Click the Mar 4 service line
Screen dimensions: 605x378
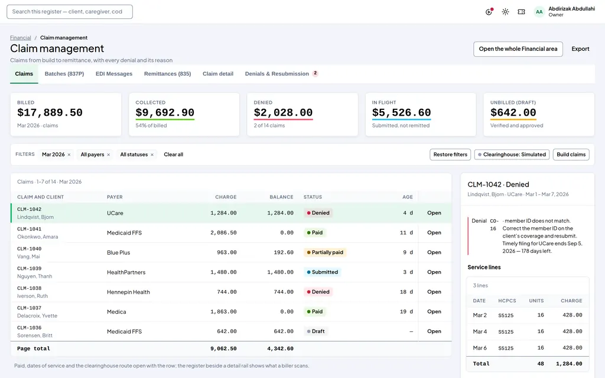coord(528,331)
